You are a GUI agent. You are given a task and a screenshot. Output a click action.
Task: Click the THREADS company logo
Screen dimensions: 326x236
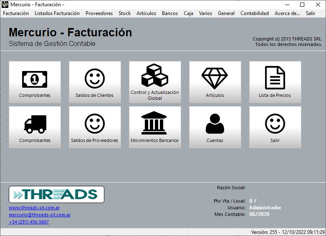[x=56, y=194]
